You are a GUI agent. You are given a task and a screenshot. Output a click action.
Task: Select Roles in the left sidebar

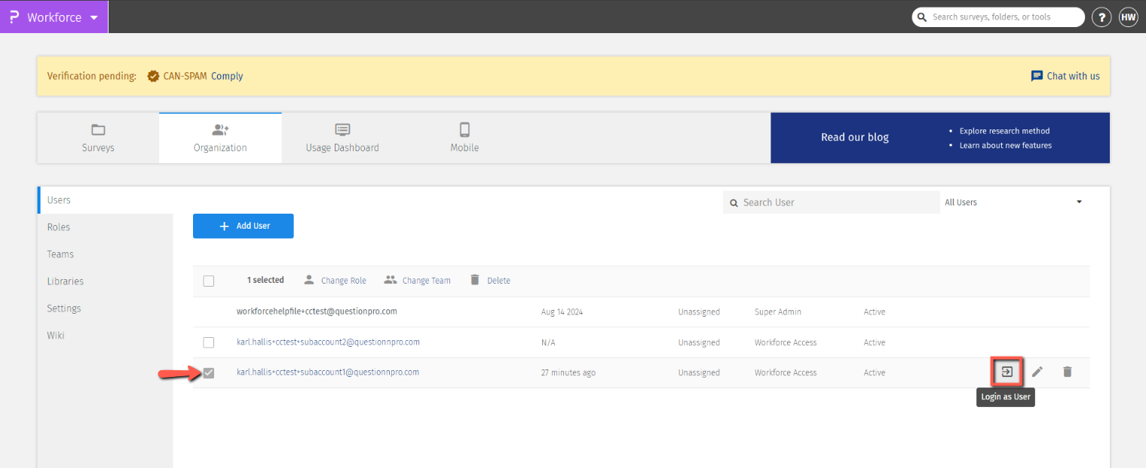pyautogui.click(x=59, y=227)
